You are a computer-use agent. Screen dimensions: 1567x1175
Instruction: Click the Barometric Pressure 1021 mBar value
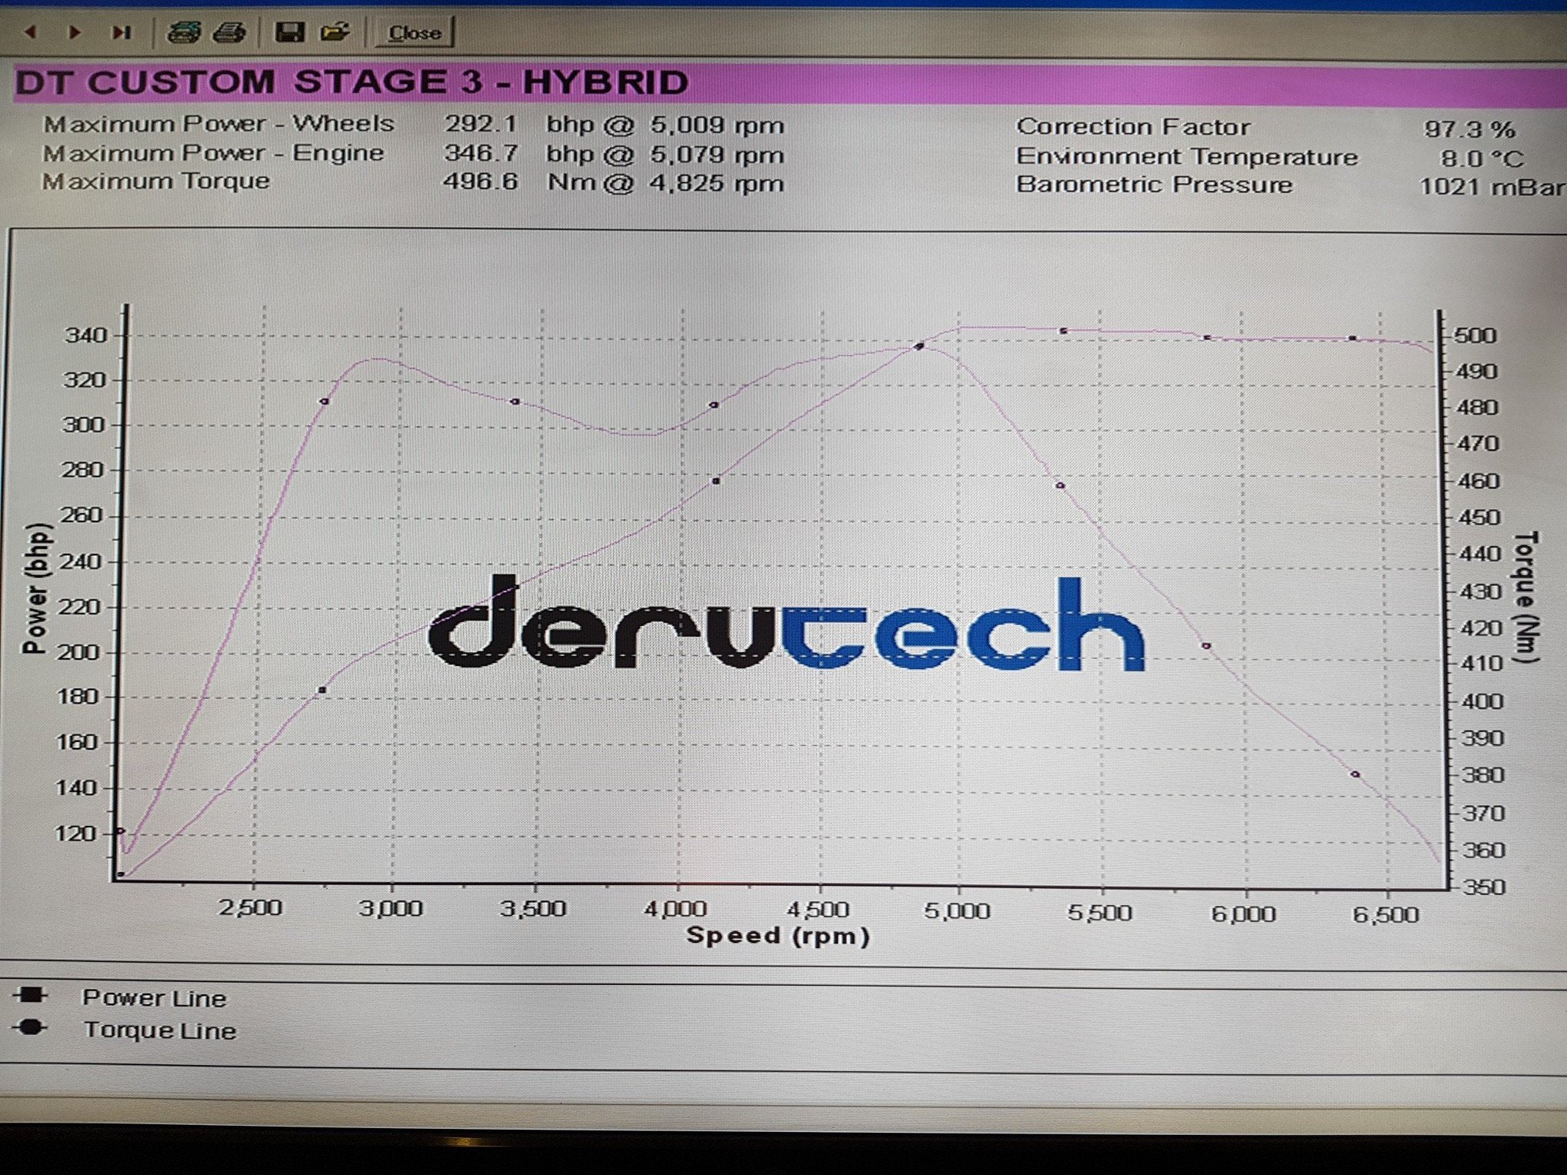[1489, 187]
